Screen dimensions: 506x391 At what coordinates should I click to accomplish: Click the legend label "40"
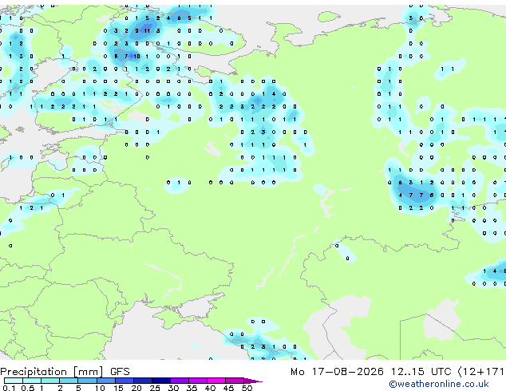[210, 388]
